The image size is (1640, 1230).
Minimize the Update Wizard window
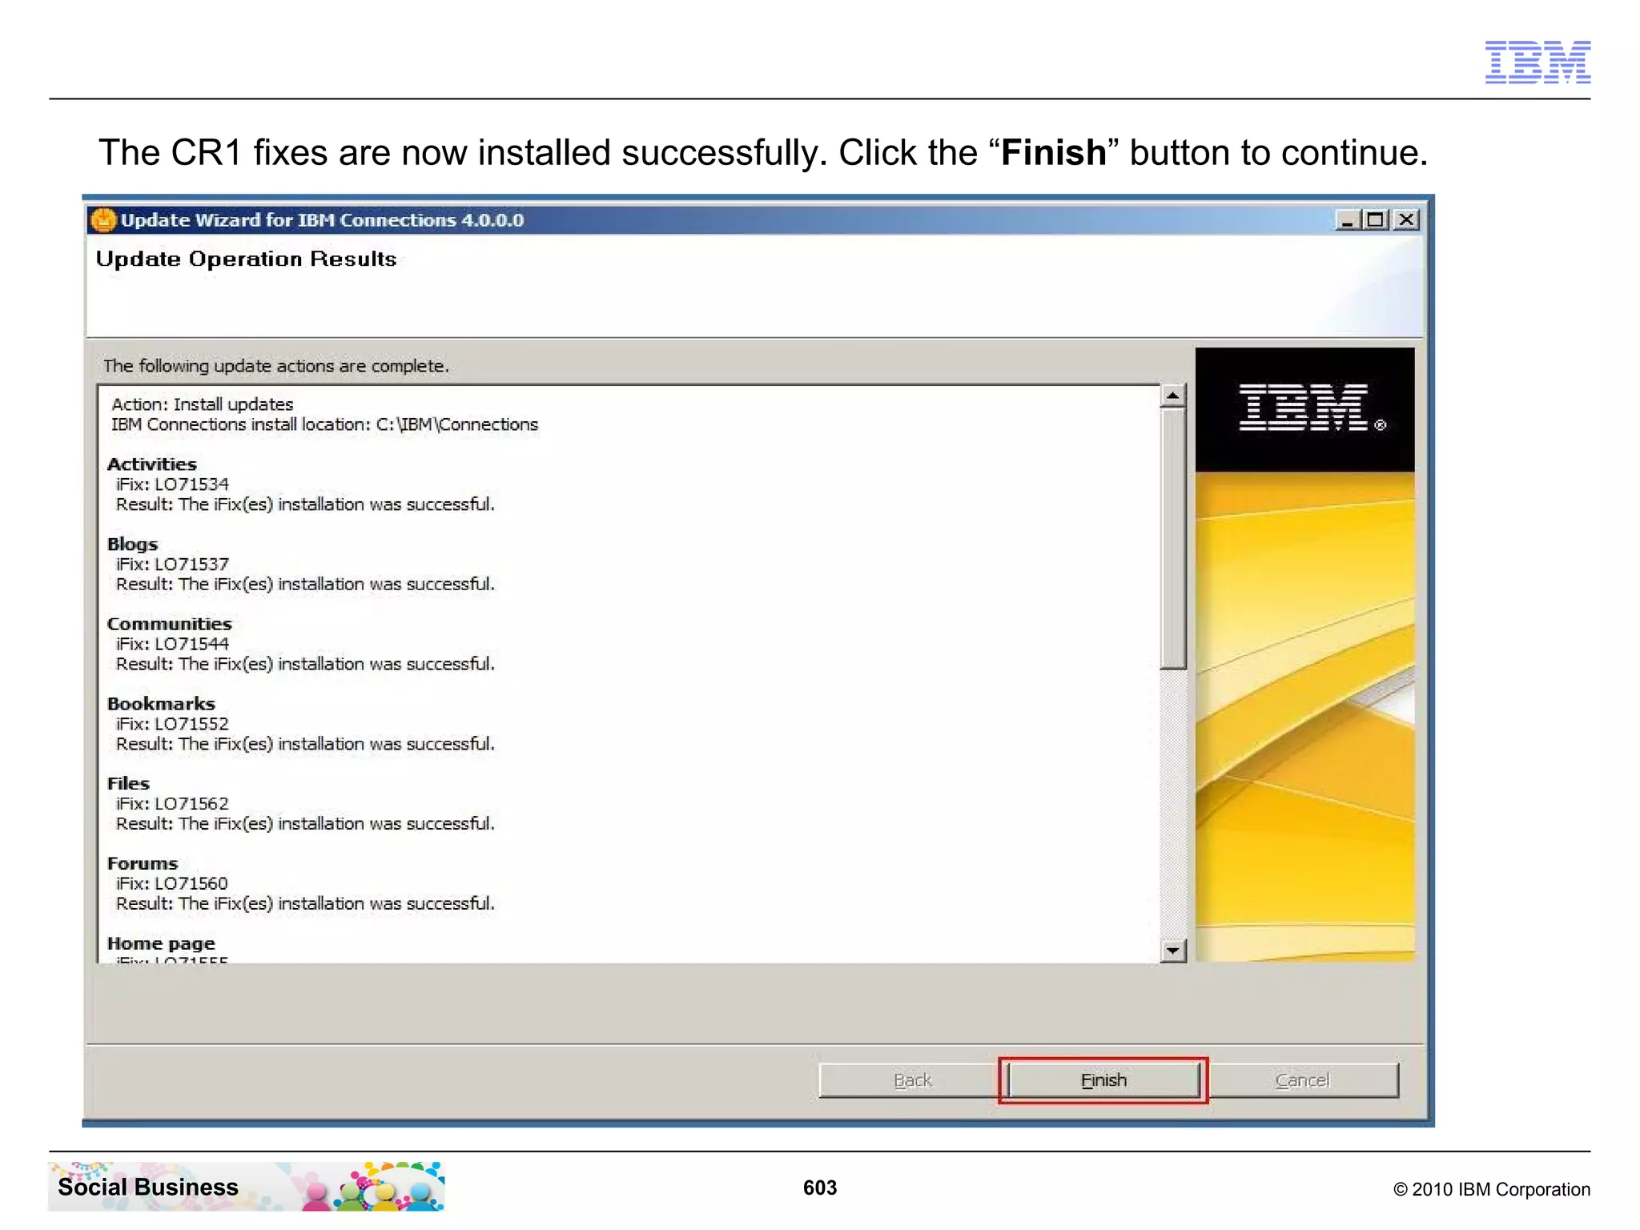coord(1348,219)
